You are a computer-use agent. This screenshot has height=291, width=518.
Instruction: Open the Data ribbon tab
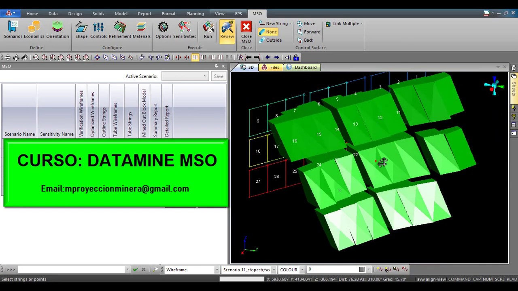coord(53,14)
